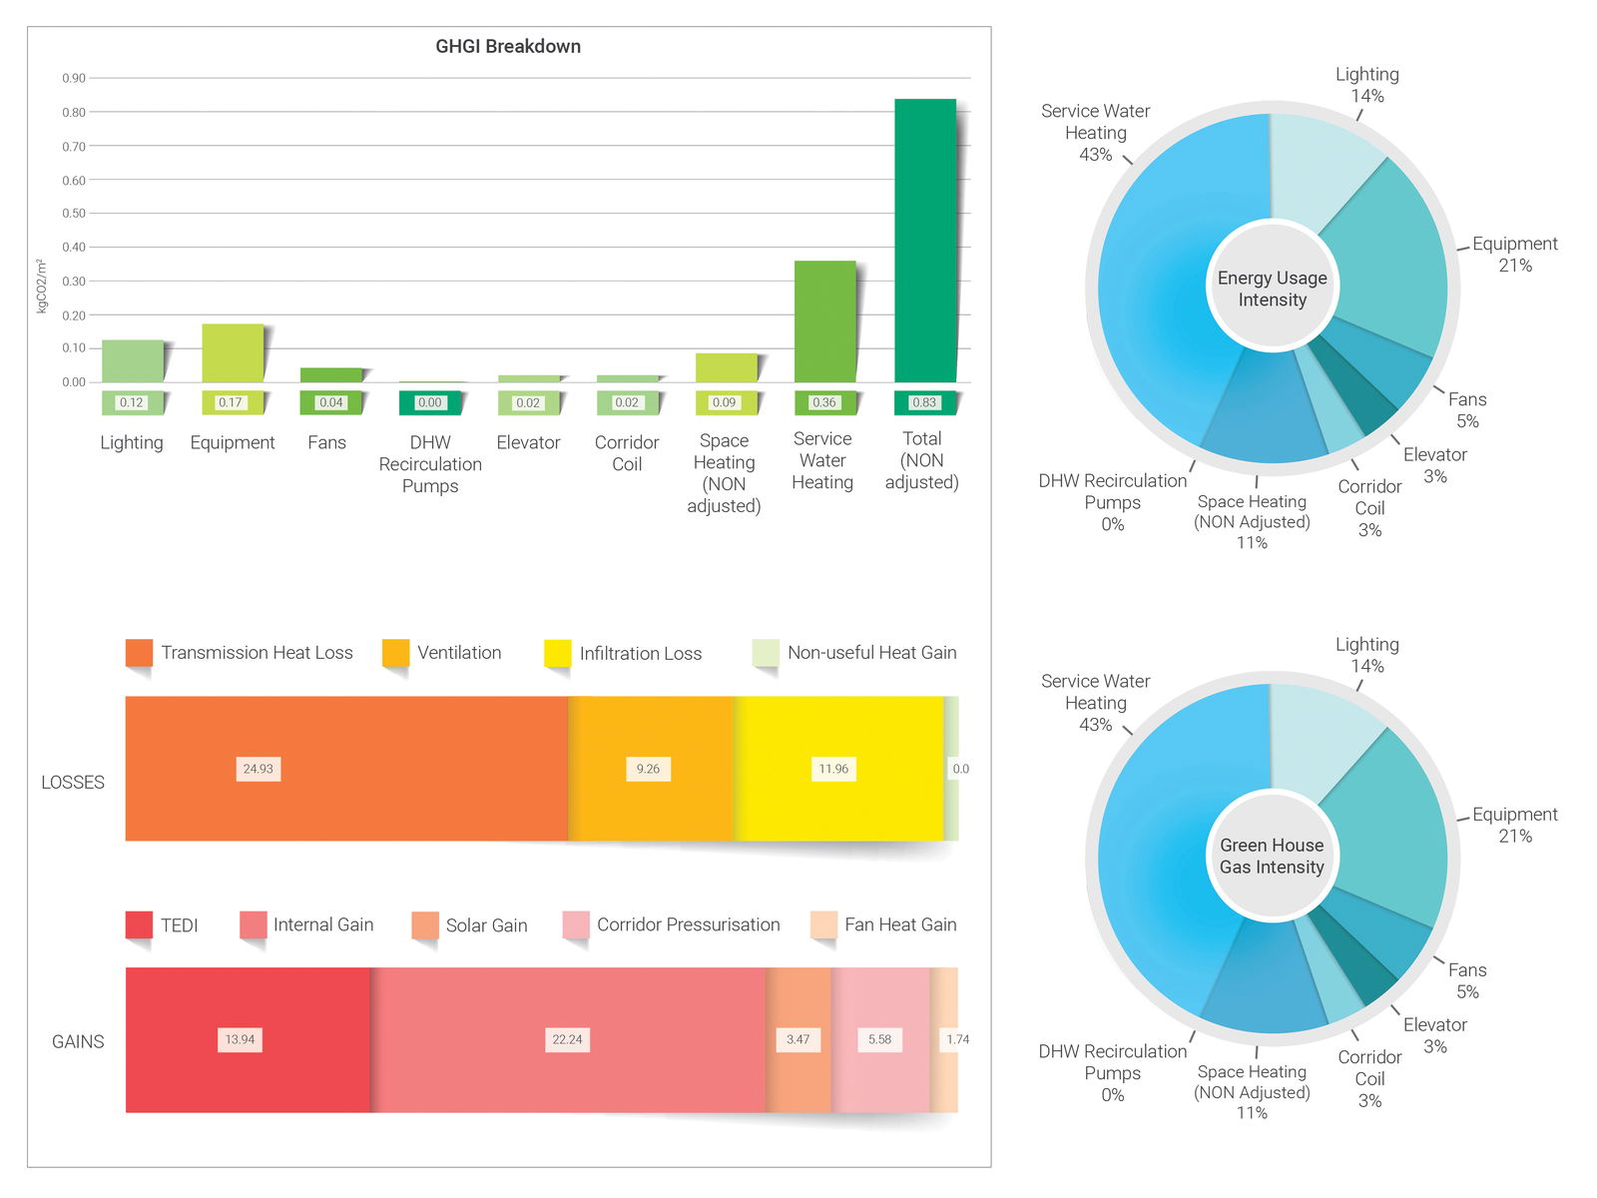The width and height of the screenshot is (1597, 1198).
Task: Click the 0.09 value label for Space Heating
Action: click(x=725, y=402)
